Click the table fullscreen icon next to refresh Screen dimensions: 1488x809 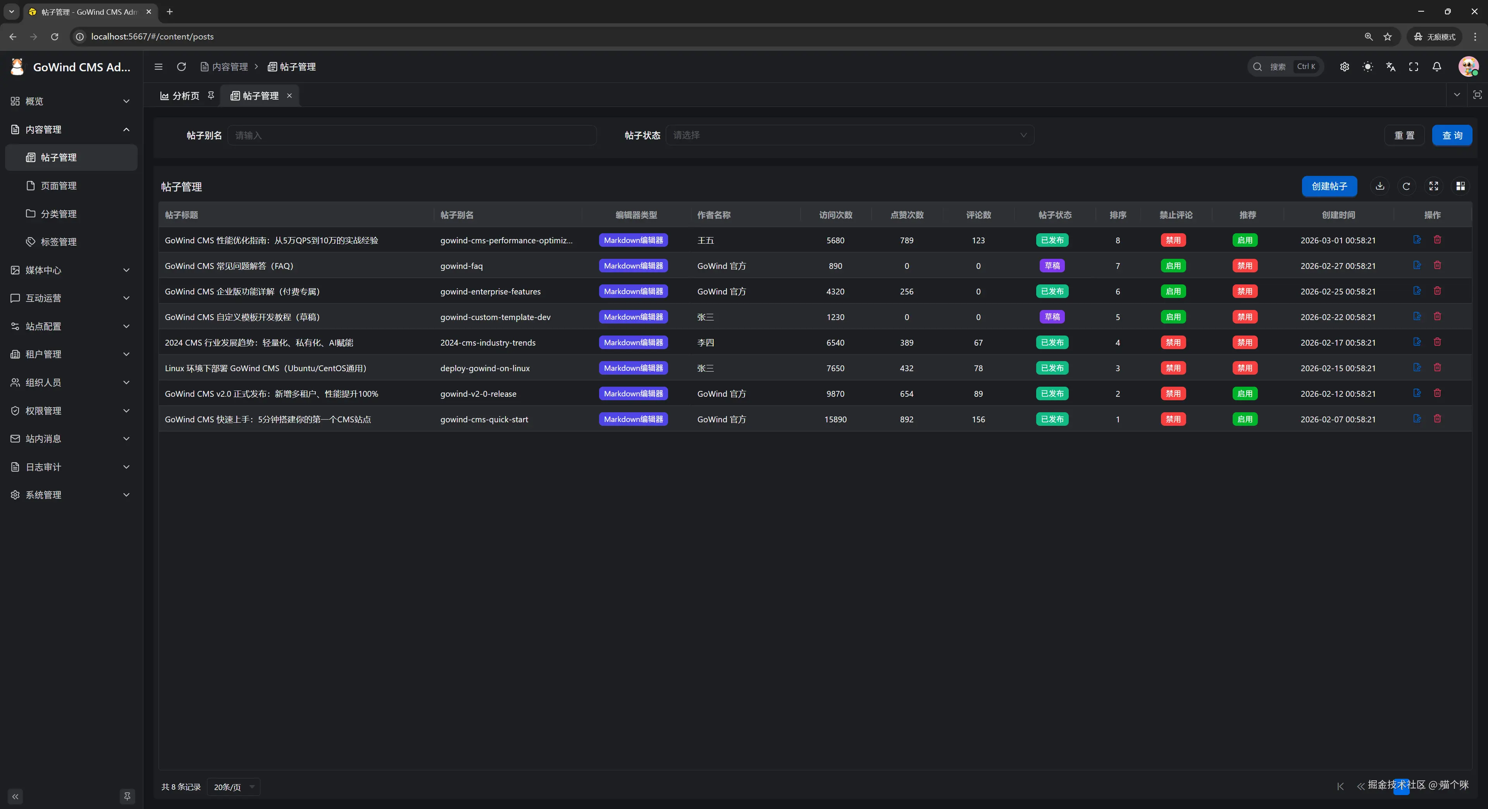coord(1434,186)
